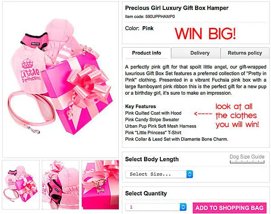The width and height of the screenshot is (271, 214).
Task: Open the Returns policy tab
Action: [x=245, y=53]
